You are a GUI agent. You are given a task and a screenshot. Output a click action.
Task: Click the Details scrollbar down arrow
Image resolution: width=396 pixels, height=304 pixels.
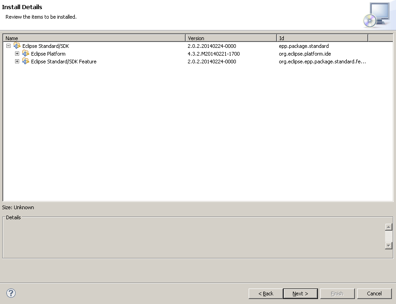click(388, 246)
